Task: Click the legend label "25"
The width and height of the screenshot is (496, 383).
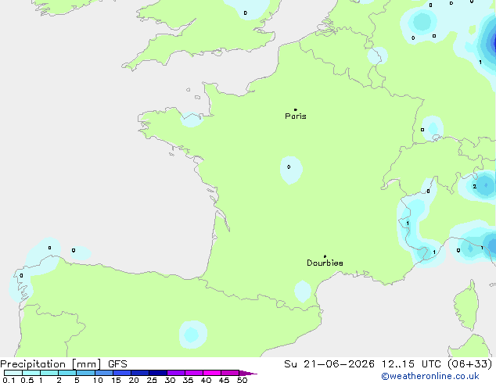Action: coord(152,380)
